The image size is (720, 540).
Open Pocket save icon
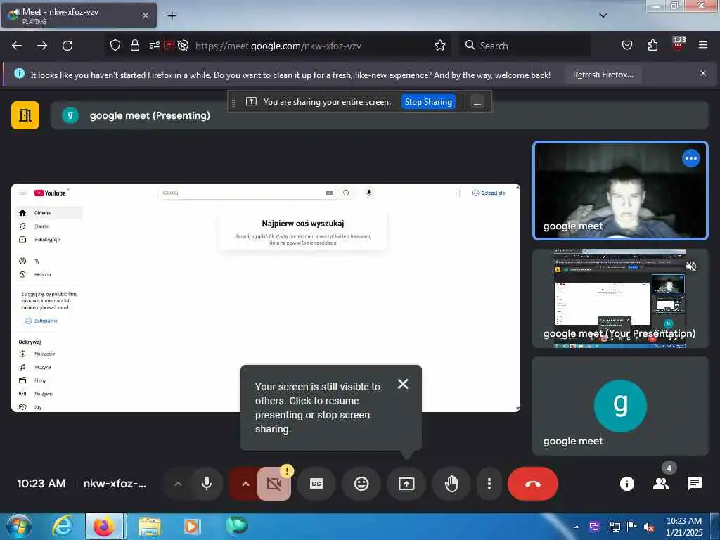pos(626,46)
